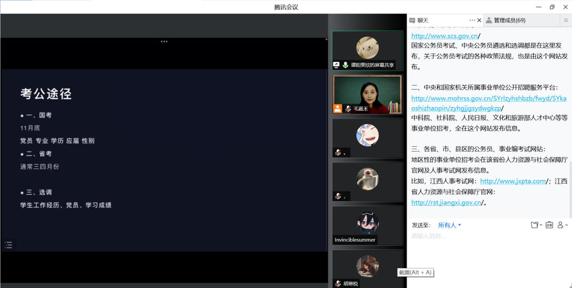Click the file send folder icon in chat
This screenshot has width=572, height=288.
coord(535,225)
